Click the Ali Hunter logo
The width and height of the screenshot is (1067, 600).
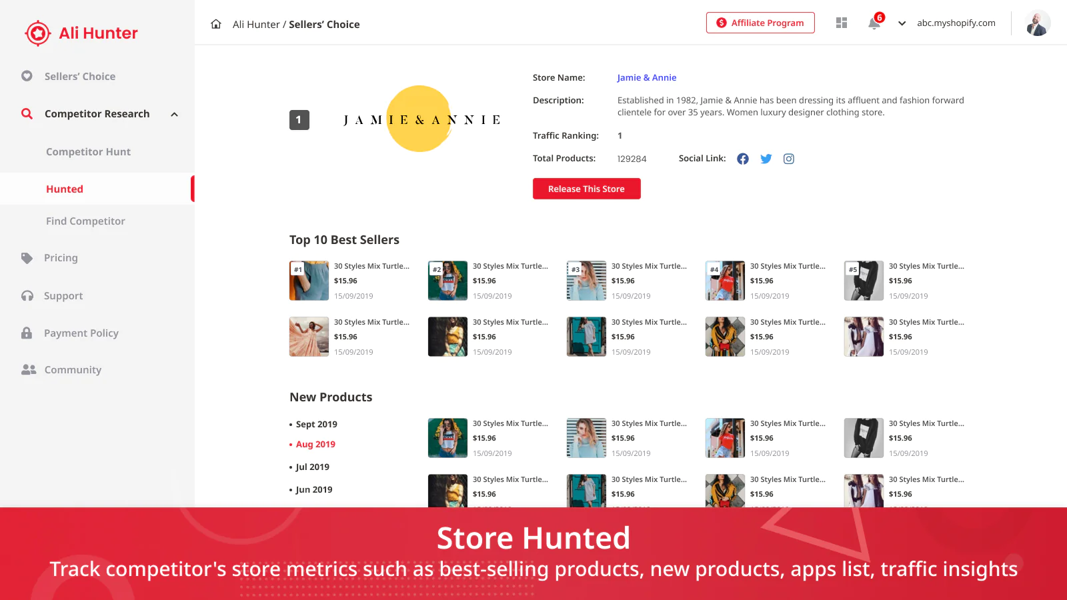81,33
